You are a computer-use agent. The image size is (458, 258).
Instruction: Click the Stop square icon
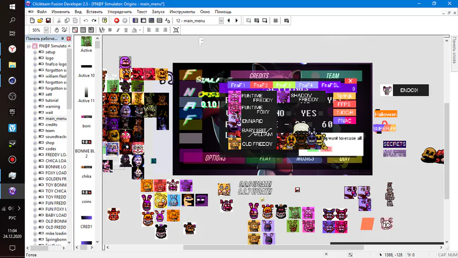275,20
